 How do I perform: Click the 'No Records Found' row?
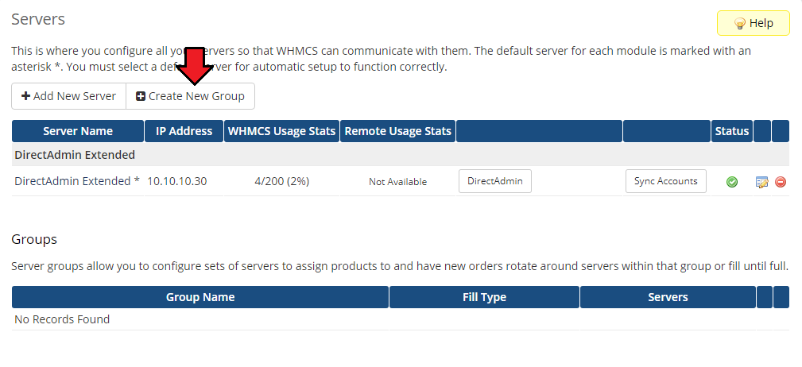[x=401, y=319]
